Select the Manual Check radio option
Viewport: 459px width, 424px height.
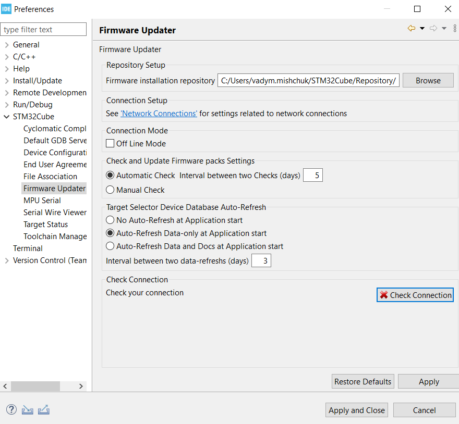[x=110, y=190]
